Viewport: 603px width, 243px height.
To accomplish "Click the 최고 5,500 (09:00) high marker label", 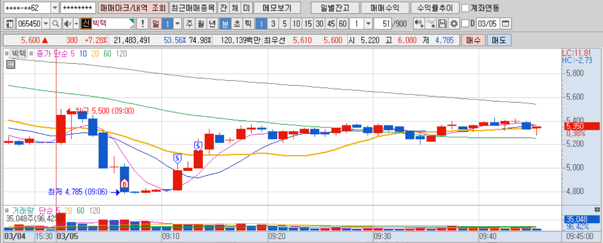I will click(x=105, y=111).
